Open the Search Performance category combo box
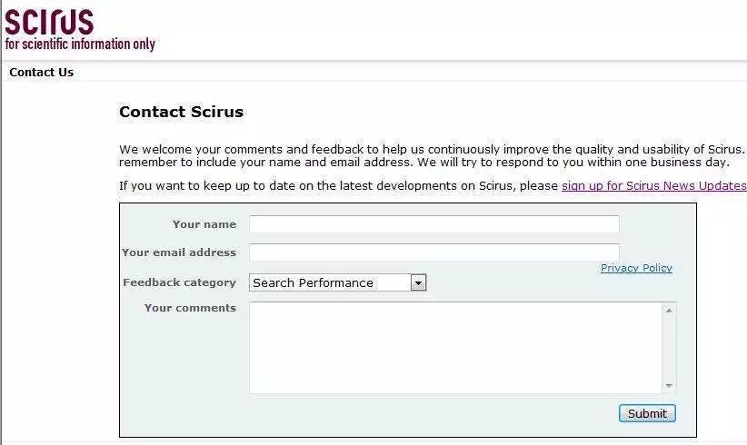The width and height of the screenshot is (747, 445). (x=329, y=282)
